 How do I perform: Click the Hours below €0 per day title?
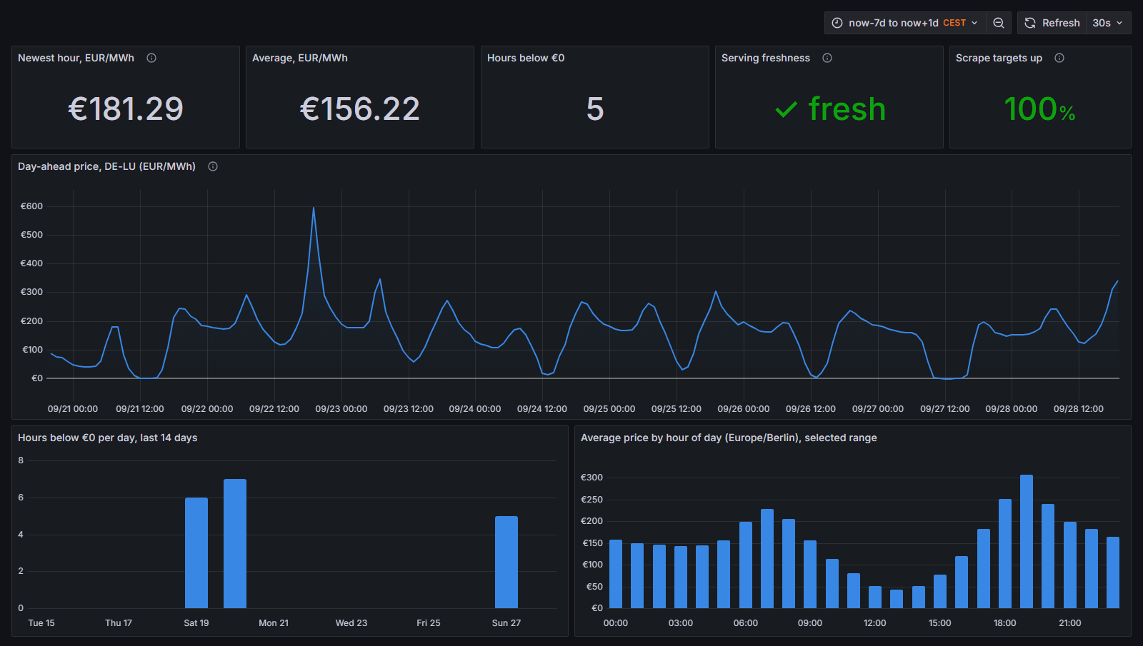[107, 438]
